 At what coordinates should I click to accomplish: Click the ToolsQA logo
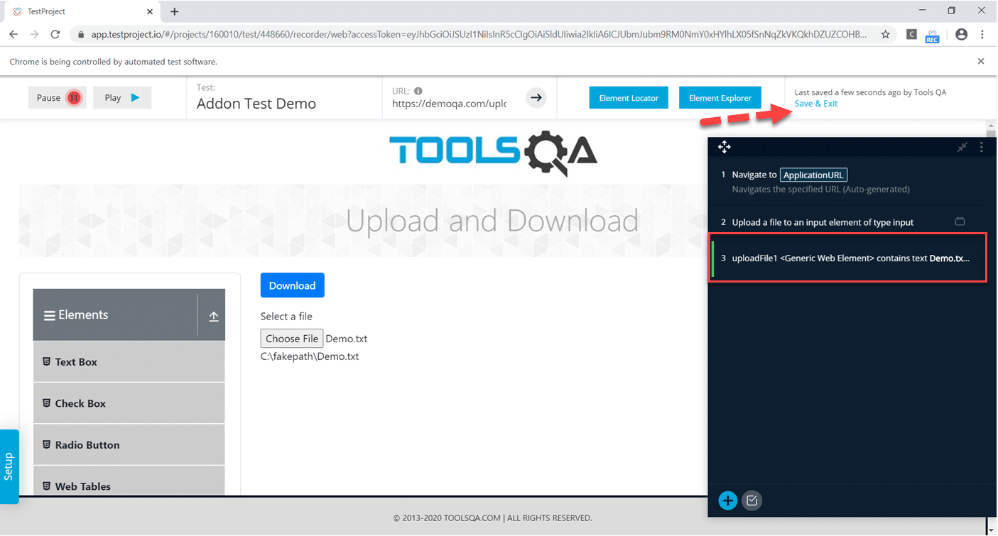click(494, 153)
